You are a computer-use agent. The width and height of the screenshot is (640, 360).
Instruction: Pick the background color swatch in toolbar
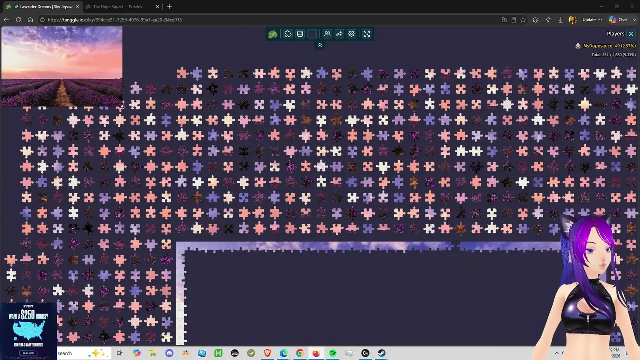312,34
